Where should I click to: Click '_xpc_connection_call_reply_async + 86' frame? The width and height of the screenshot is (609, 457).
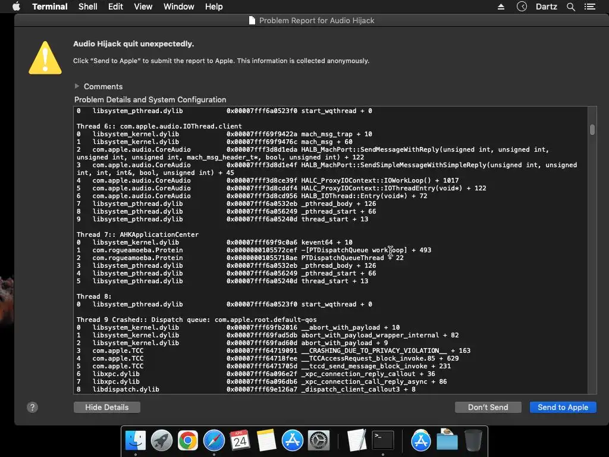point(373,381)
